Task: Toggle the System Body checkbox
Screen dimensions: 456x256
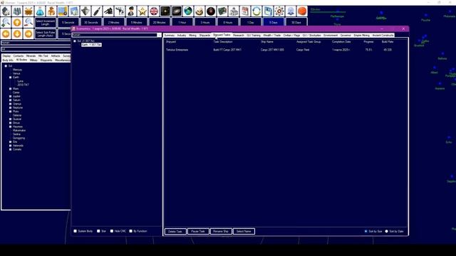Action: [76, 231]
